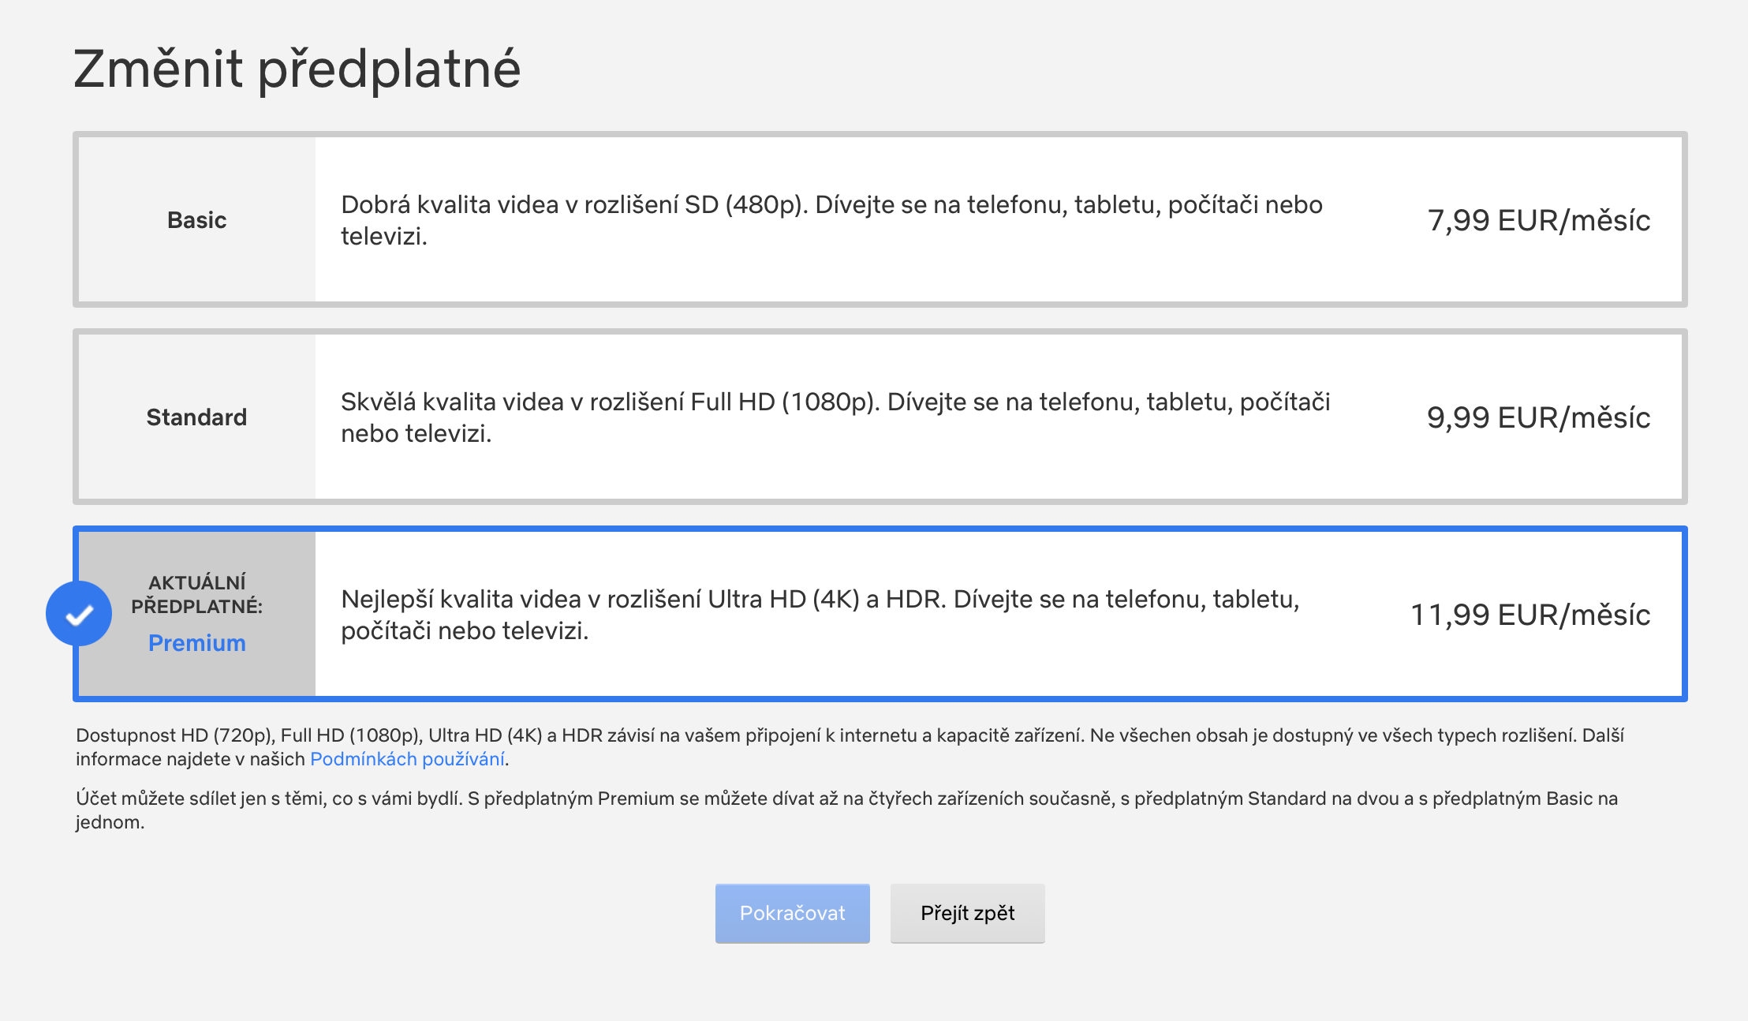Viewport: 1748px width, 1021px height.
Task: Click the AKTUÁLNÍ PŘEDPLATNÉ label
Action: (196, 594)
